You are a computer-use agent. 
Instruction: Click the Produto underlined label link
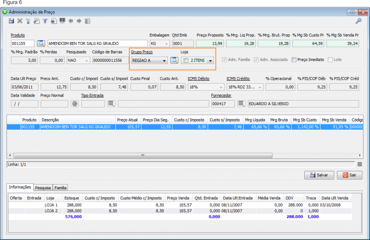[18, 35]
